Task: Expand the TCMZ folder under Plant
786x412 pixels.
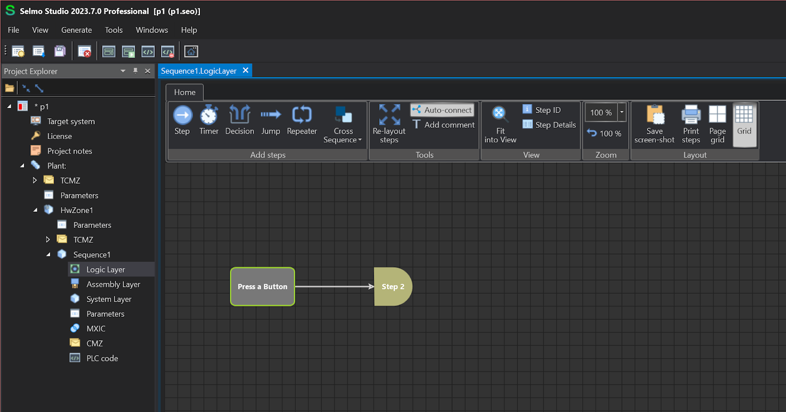Action: (x=35, y=180)
